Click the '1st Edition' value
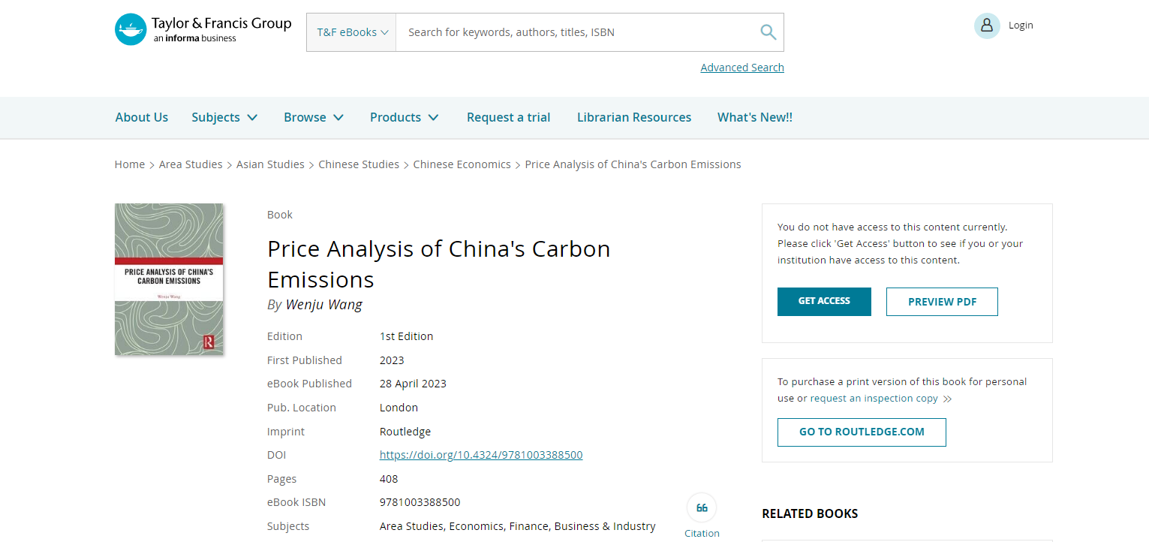 point(407,336)
